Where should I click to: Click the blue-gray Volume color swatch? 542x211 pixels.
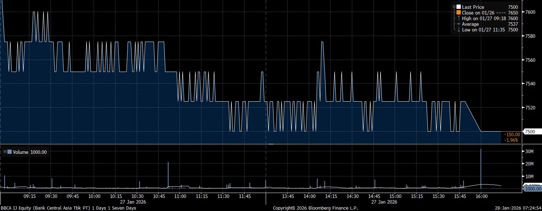tap(10, 152)
